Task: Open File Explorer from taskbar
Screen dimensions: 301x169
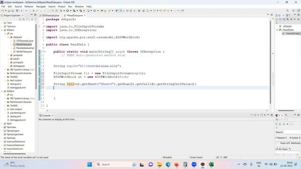Action: 159,164
